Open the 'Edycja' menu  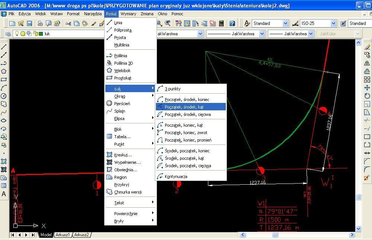click(x=25, y=14)
